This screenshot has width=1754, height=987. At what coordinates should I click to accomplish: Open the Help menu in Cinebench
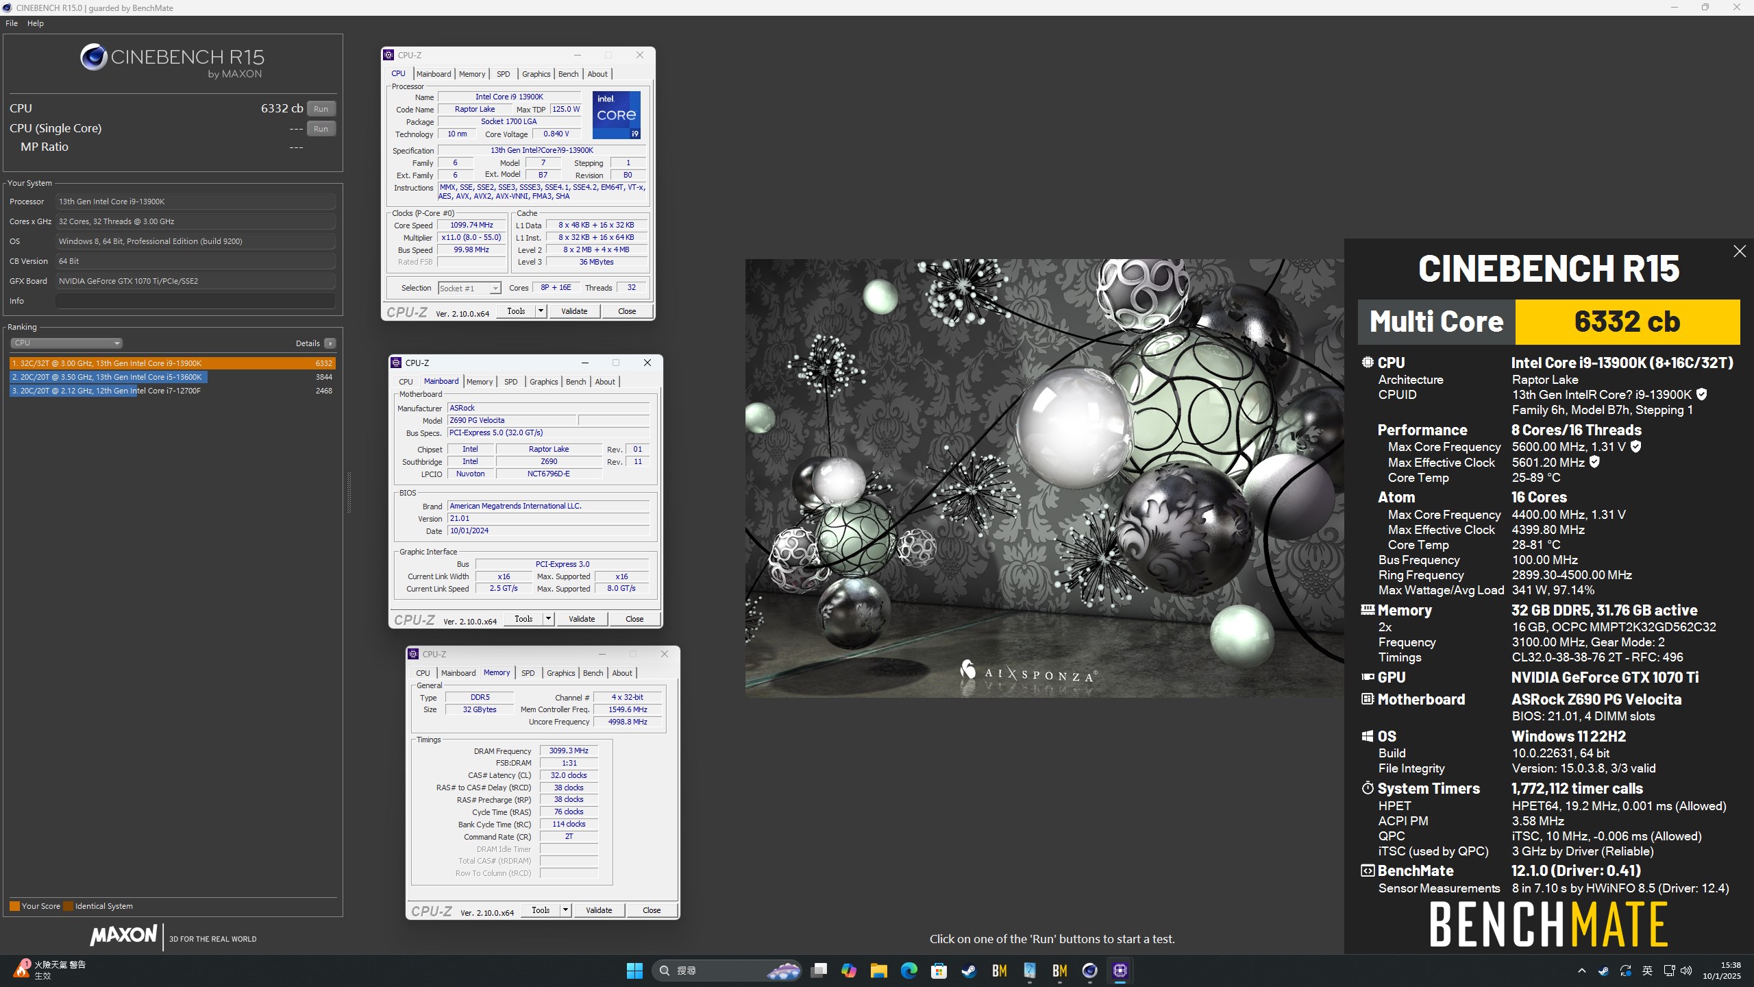point(36,23)
